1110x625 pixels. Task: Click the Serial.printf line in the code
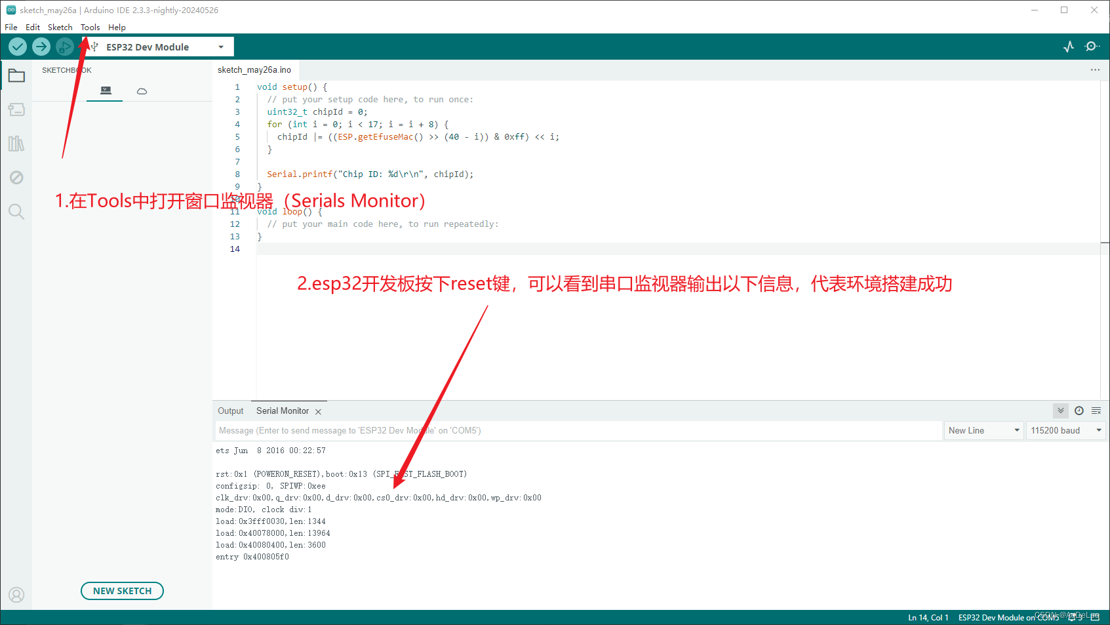(370, 174)
